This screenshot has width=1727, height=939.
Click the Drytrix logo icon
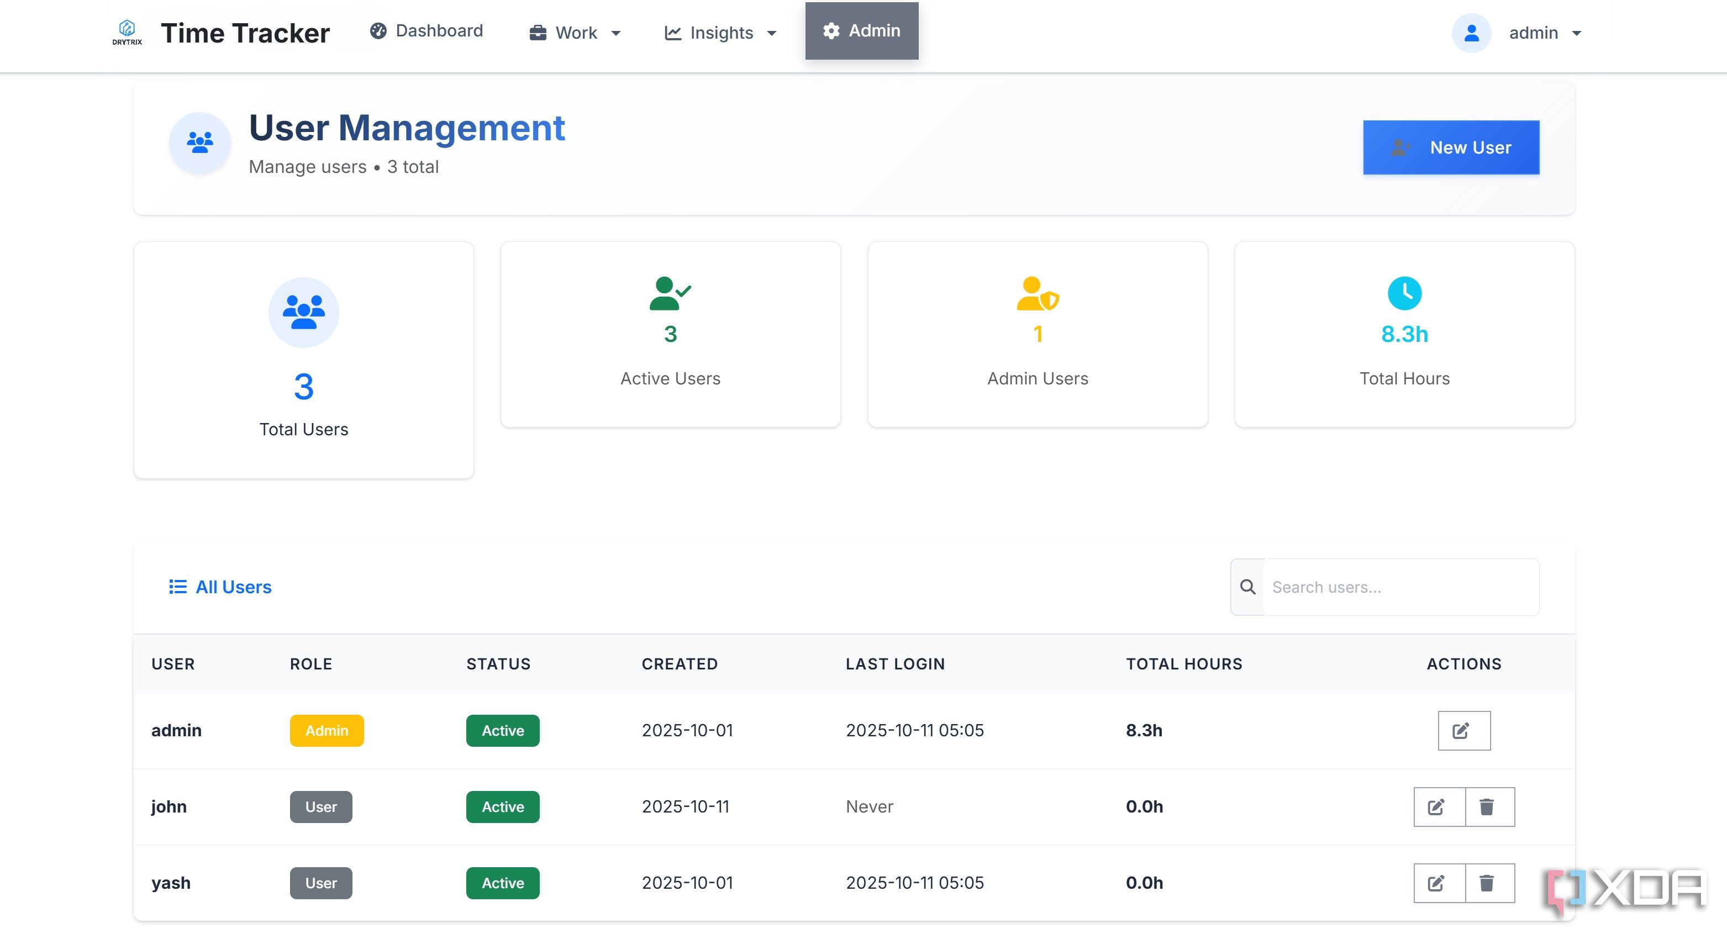click(x=127, y=32)
